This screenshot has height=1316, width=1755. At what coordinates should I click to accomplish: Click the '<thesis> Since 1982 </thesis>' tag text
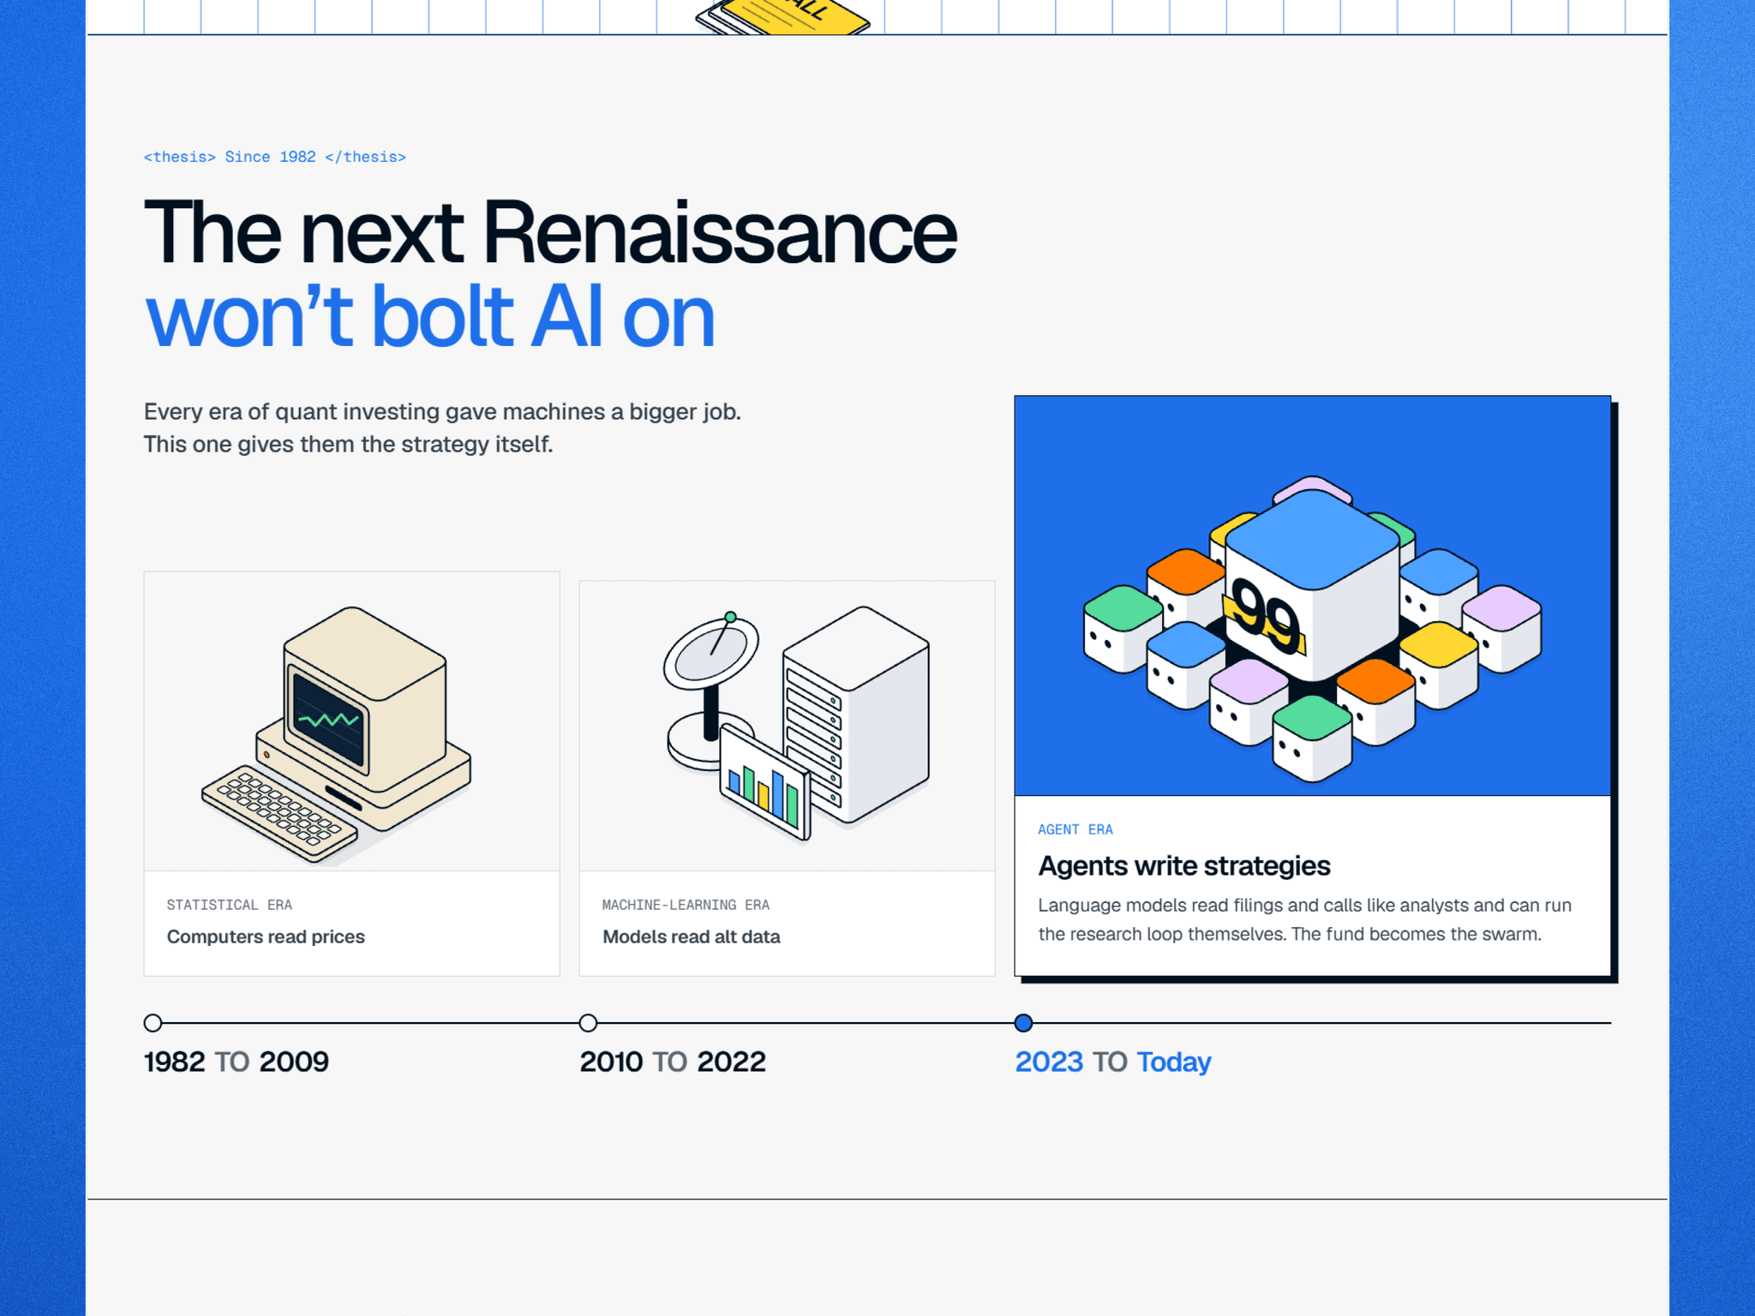click(275, 157)
